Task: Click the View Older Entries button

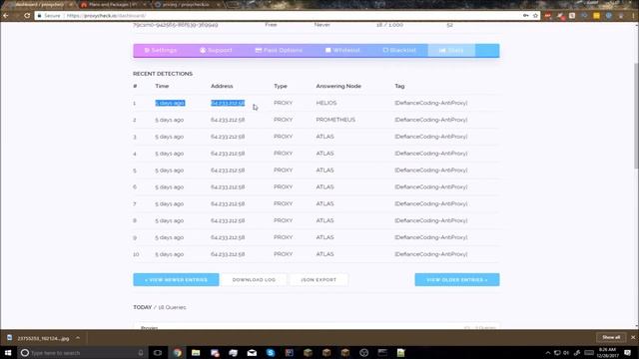Action: point(457,279)
